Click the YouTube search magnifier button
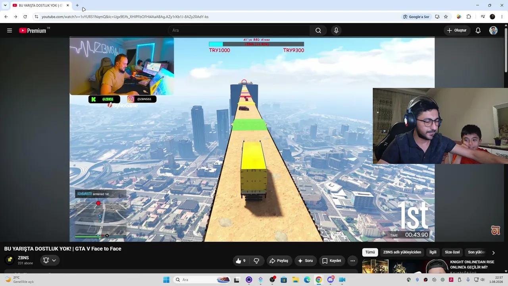This screenshot has width=508, height=286. coord(318,31)
